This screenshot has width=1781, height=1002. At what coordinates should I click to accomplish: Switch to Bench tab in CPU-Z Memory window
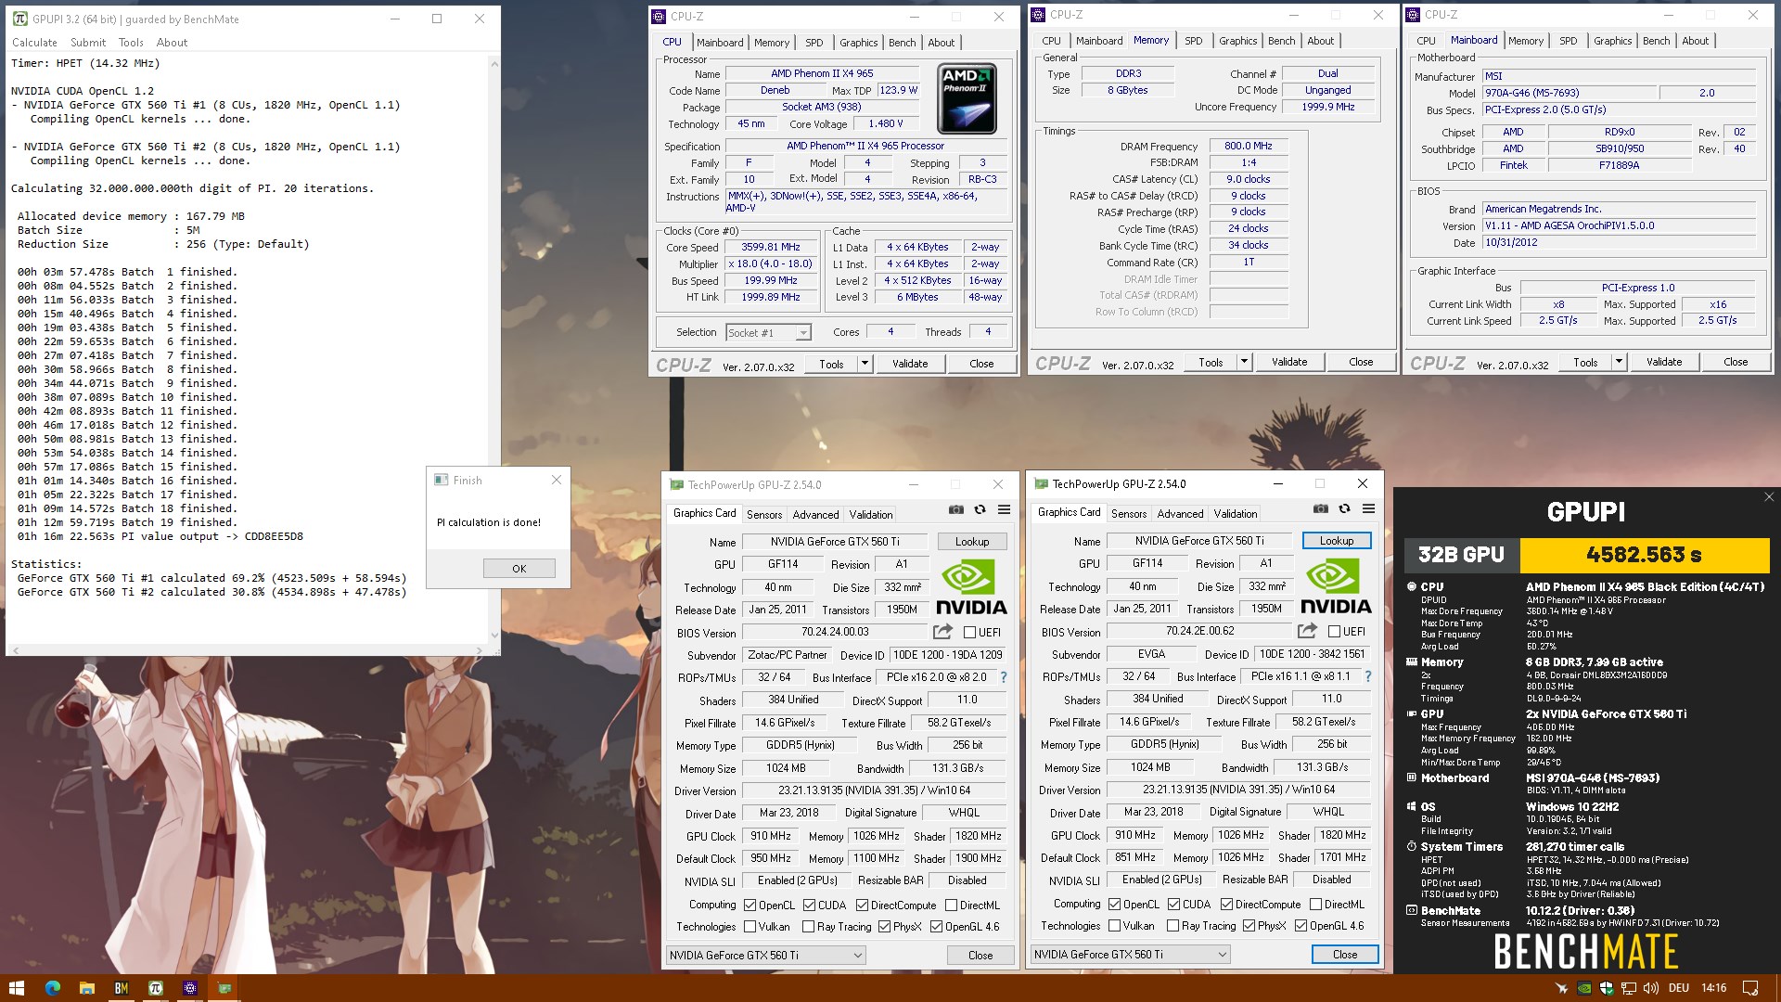1281,41
